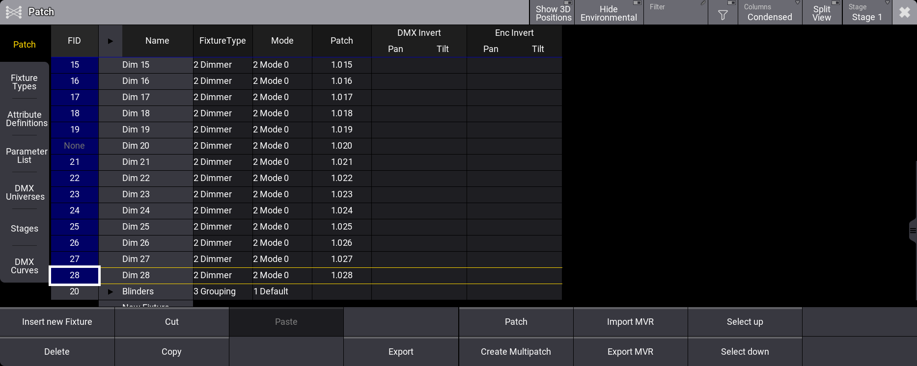Click the pencil edit icon in Filter field
Screen dimensions: 917x366
point(703,3)
